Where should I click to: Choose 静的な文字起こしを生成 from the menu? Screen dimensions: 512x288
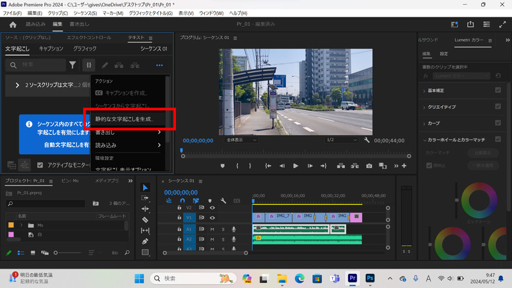pyautogui.click(x=125, y=119)
